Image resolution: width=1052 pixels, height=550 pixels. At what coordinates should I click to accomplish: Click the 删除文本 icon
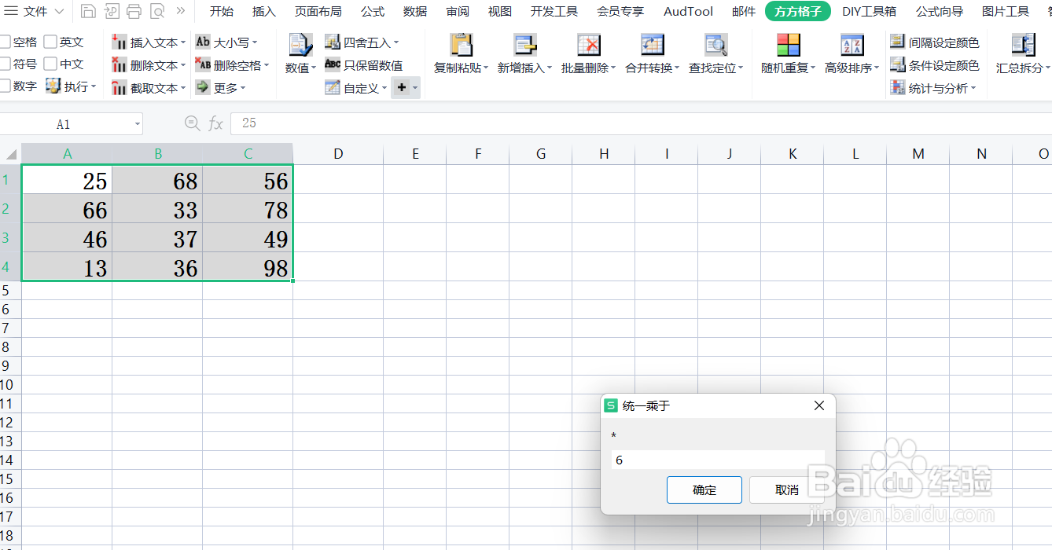[x=120, y=64]
